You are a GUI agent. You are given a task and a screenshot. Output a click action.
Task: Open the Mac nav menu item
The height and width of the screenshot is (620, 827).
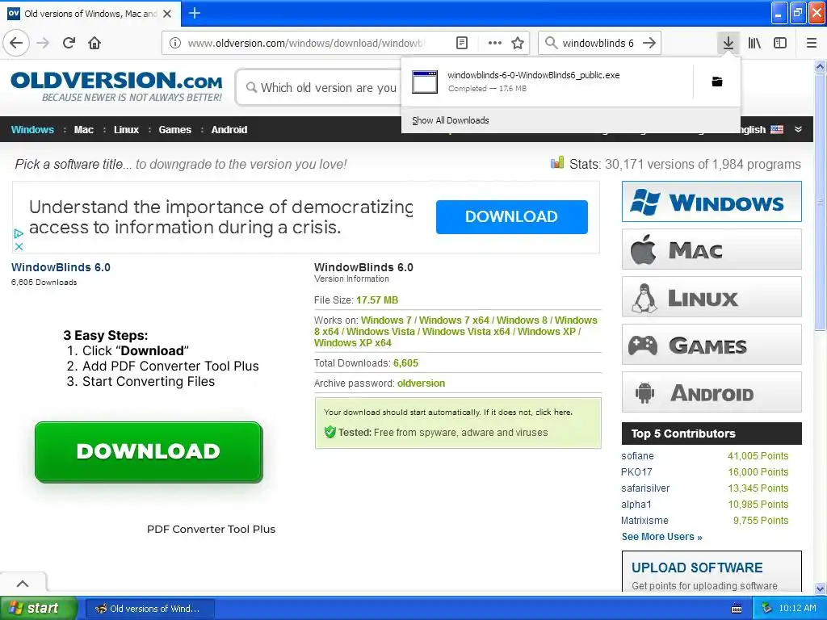point(83,130)
